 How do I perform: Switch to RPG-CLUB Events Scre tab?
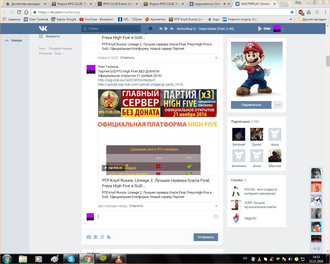click(118, 4)
